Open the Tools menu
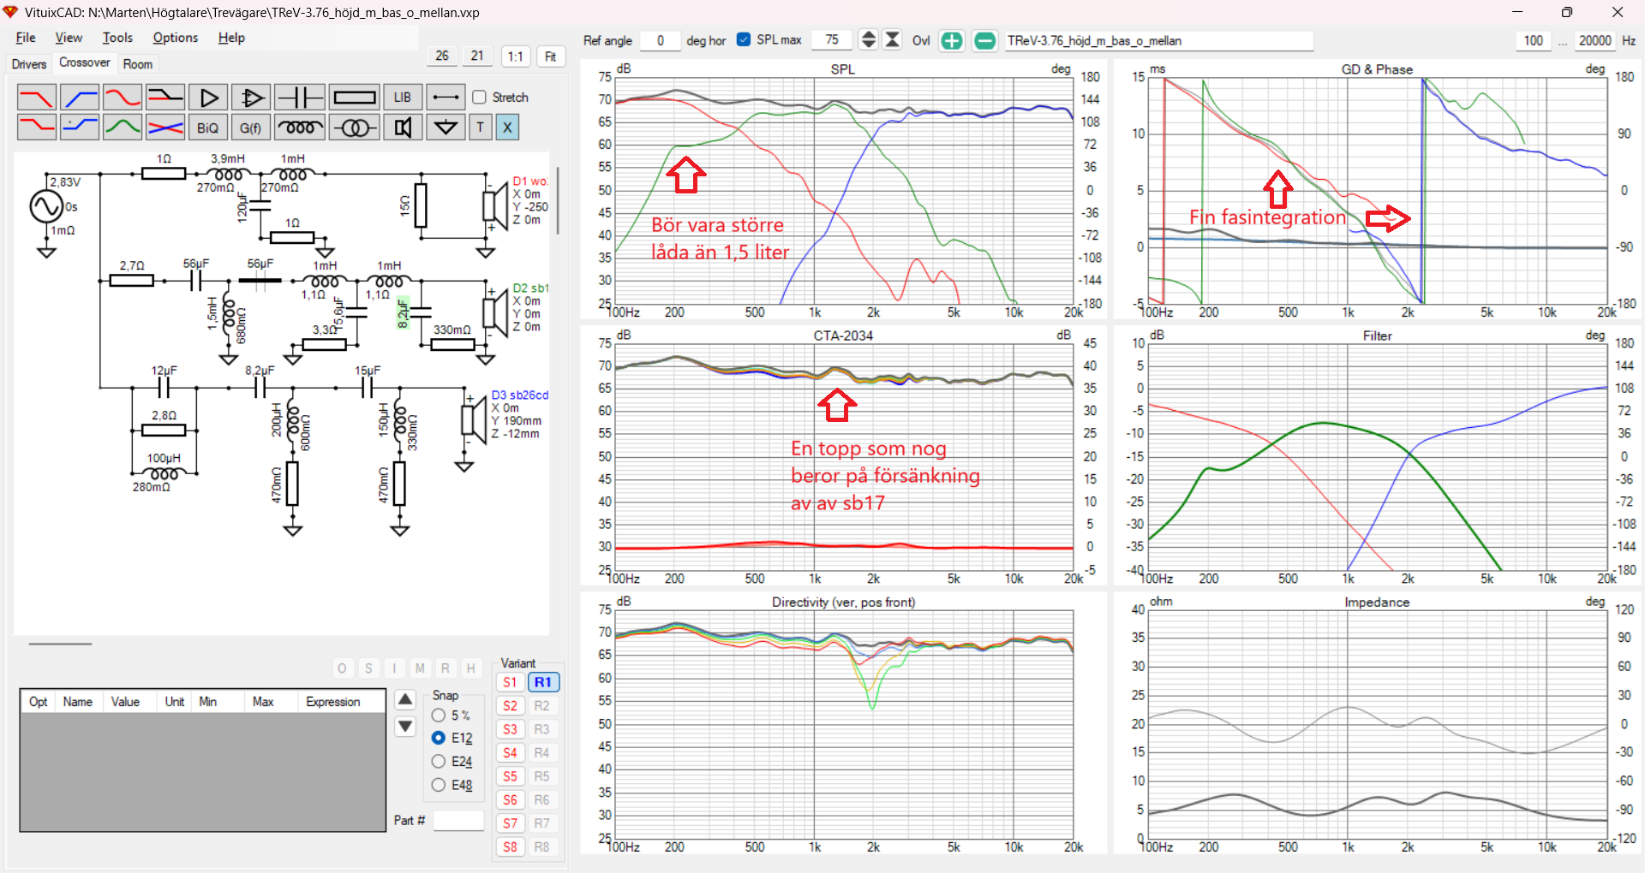 click(117, 38)
